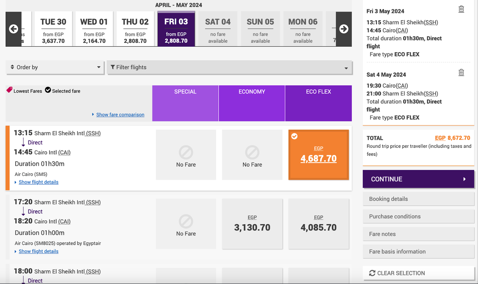The width and height of the screenshot is (478, 284).
Task: Deselect the EGP 4,687.70 Eco Flex fare
Action: 319,155
